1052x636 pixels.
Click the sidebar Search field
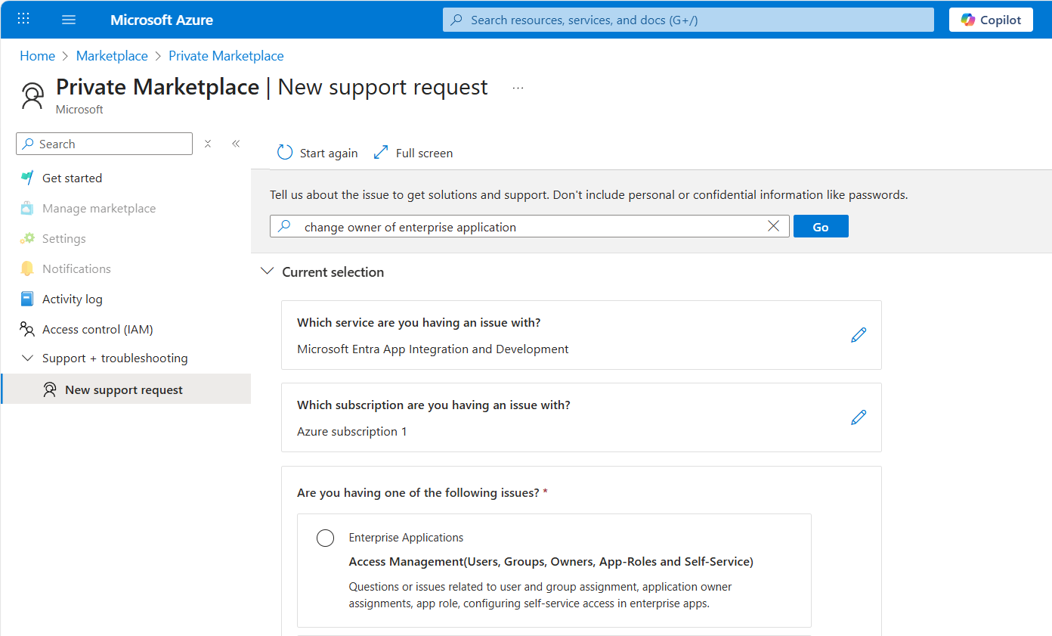pos(104,144)
